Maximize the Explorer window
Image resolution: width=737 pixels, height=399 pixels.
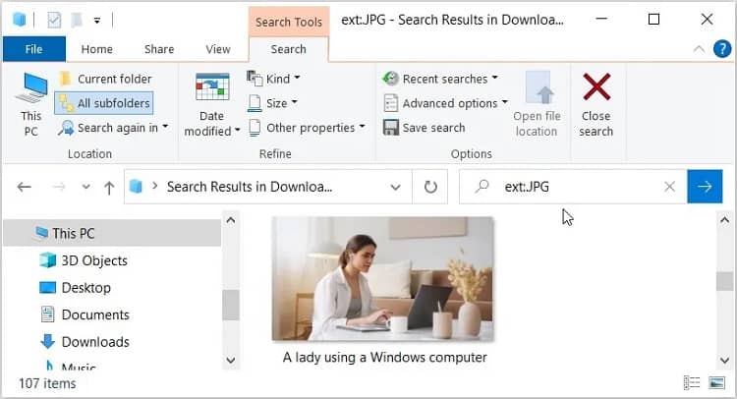pos(653,20)
